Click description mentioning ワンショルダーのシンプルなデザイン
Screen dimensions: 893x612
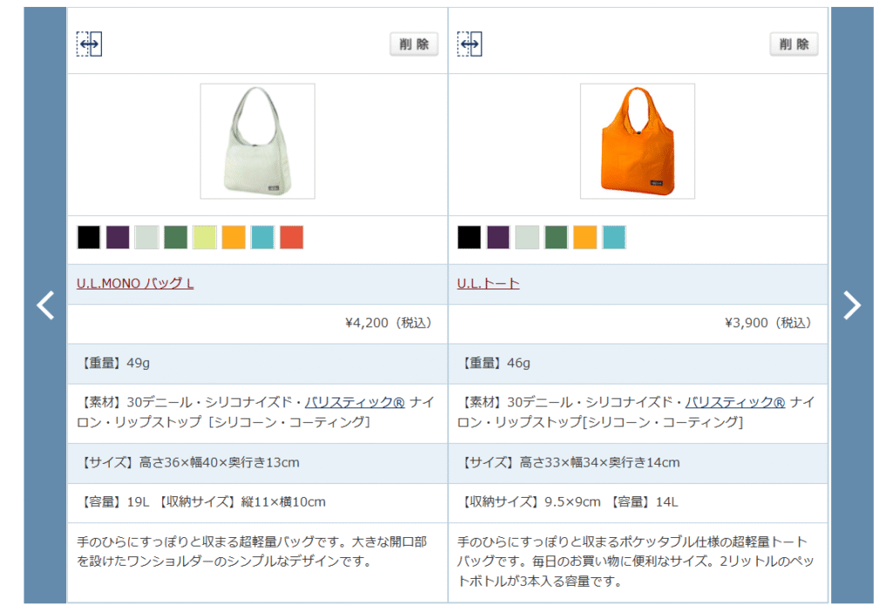(252, 552)
